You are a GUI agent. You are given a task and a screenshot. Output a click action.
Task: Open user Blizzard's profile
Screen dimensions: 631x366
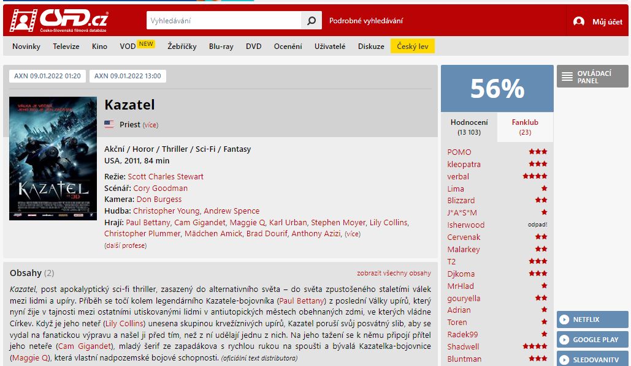tap(461, 201)
